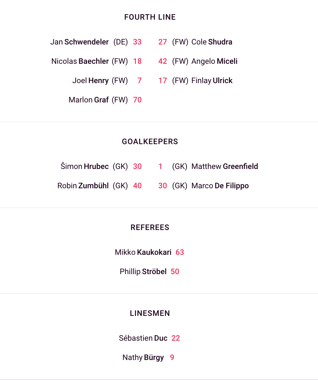Screen dimensions: 318x380
Task: Select linesman Nathy Bürgy
Action: (143, 358)
